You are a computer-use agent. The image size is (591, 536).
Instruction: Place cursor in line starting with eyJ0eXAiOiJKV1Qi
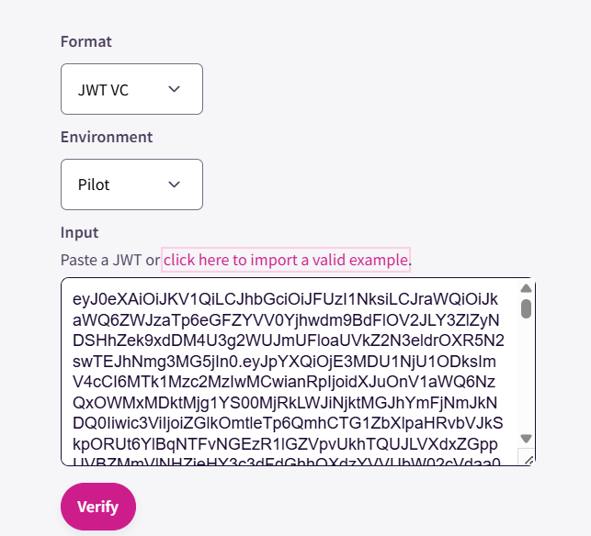click(x=285, y=299)
